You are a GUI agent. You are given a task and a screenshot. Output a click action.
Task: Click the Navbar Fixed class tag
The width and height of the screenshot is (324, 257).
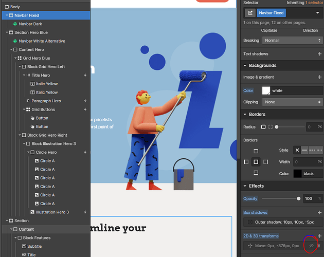click(271, 13)
